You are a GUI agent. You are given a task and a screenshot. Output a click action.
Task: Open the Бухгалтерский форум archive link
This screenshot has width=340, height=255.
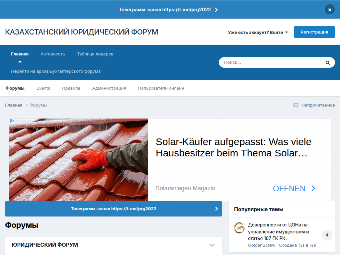click(56, 71)
